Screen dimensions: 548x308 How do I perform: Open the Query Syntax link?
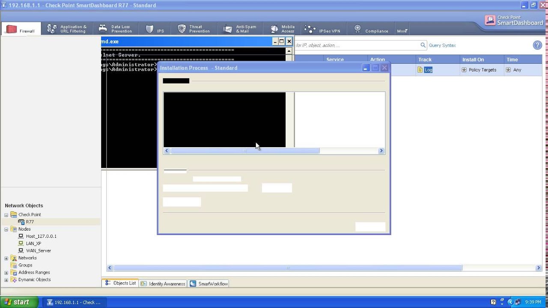(x=442, y=45)
